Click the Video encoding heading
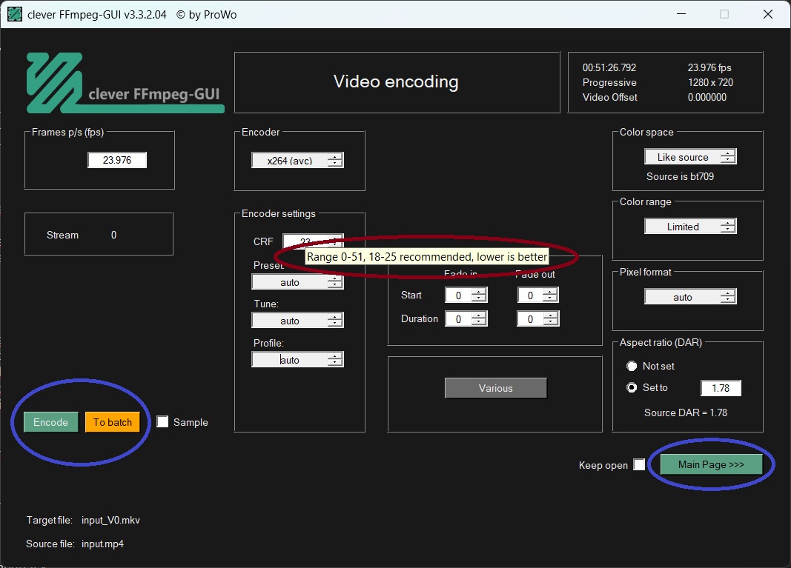The height and width of the screenshot is (568, 791). pos(396,81)
